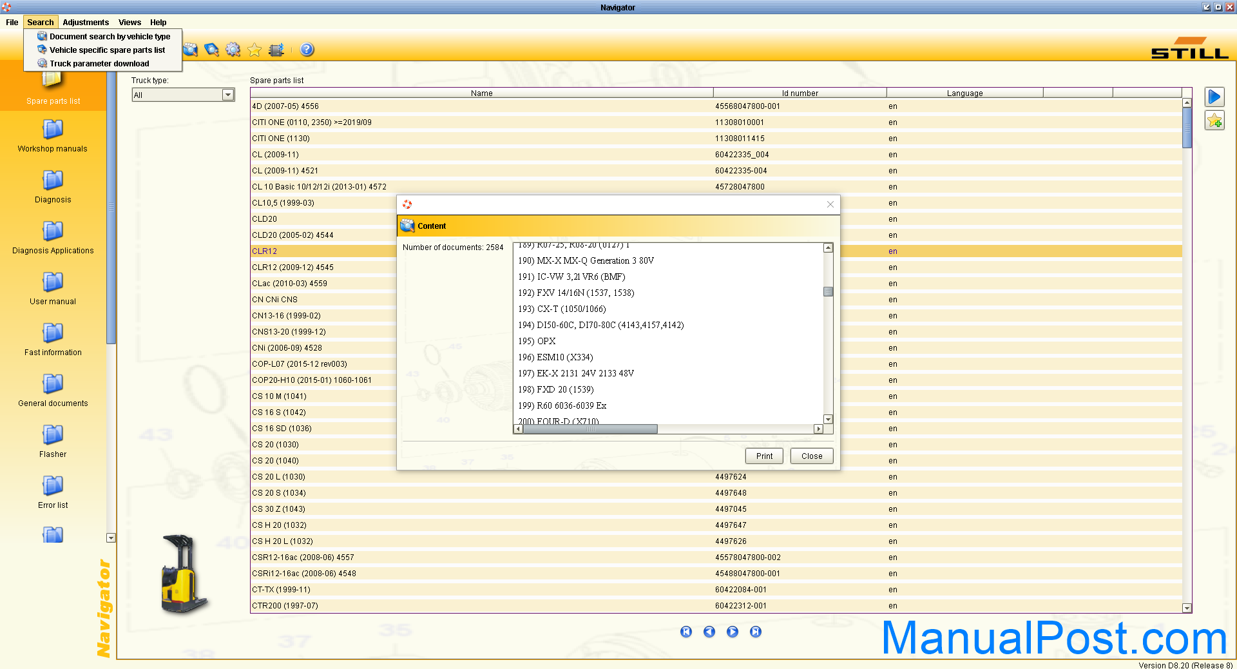Sort by the Language column header
Image resolution: width=1237 pixels, height=669 pixels.
tap(964, 93)
